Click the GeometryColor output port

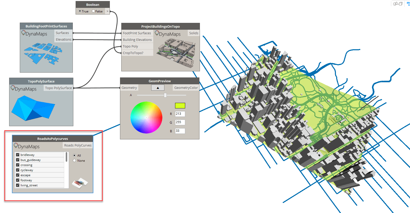[x=186, y=88]
